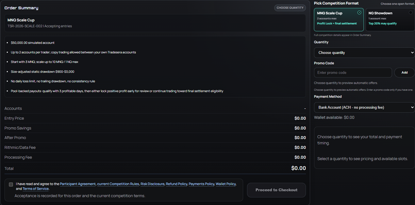The height and width of the screenshot is (205, 415).
Task: Open the Terms of Service link
Action: pyautogui.click(x=35, y=189)
